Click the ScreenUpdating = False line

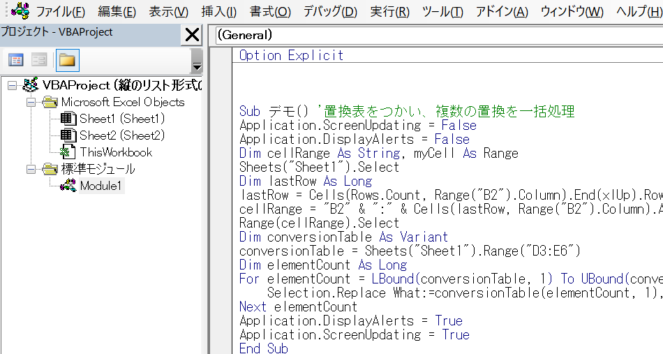point(358,125)
